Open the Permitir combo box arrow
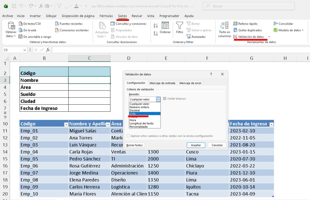This screenshot has width=310, height=200. tap(158, 99)
